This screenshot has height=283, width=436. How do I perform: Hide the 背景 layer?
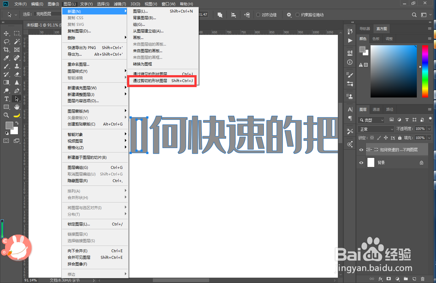(x=361, y=162)
